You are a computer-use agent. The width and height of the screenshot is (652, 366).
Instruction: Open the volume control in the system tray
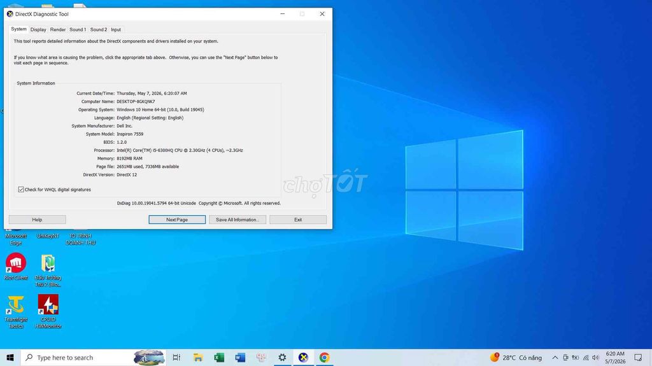(595, 357)
